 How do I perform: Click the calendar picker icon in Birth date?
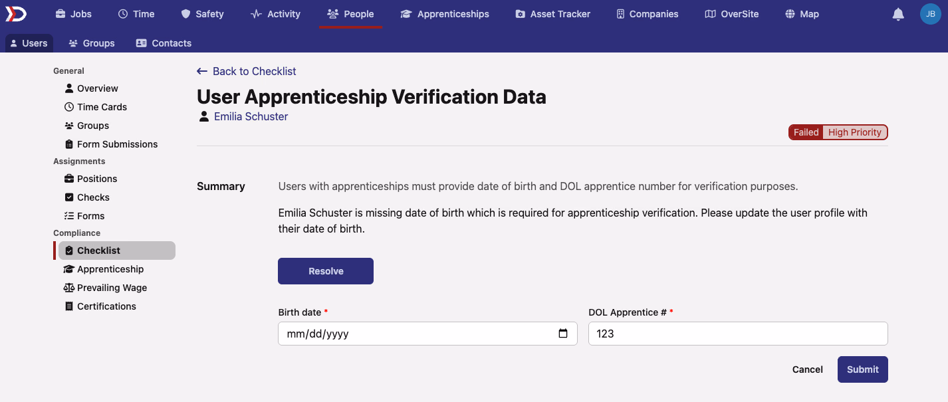click(563, 334)
